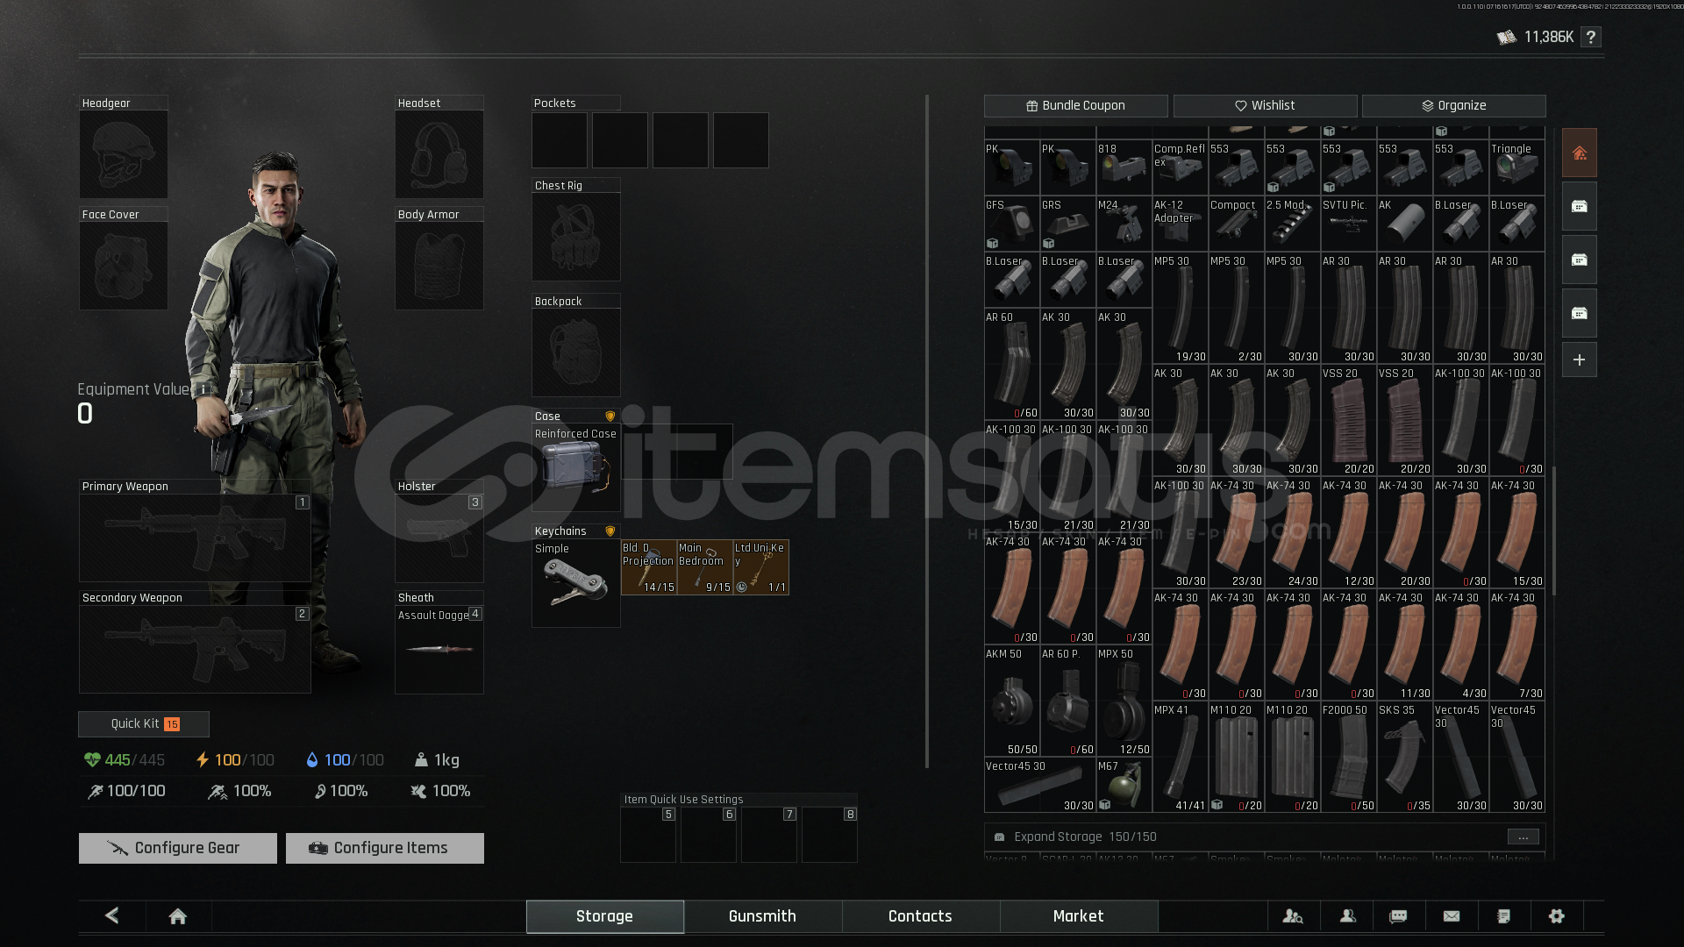Select the 2.5 Mod. item
The width and height of the screenshot is (1684, 947).
(x=1293, y=224)
